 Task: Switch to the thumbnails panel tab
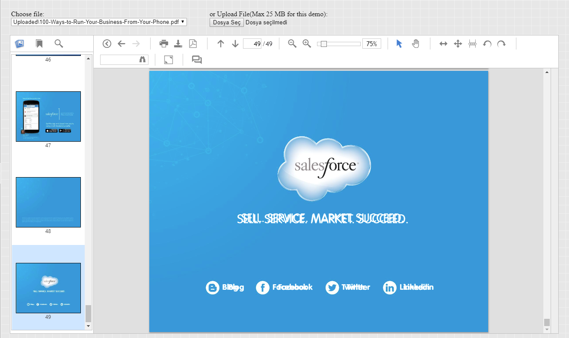point(19,44)
